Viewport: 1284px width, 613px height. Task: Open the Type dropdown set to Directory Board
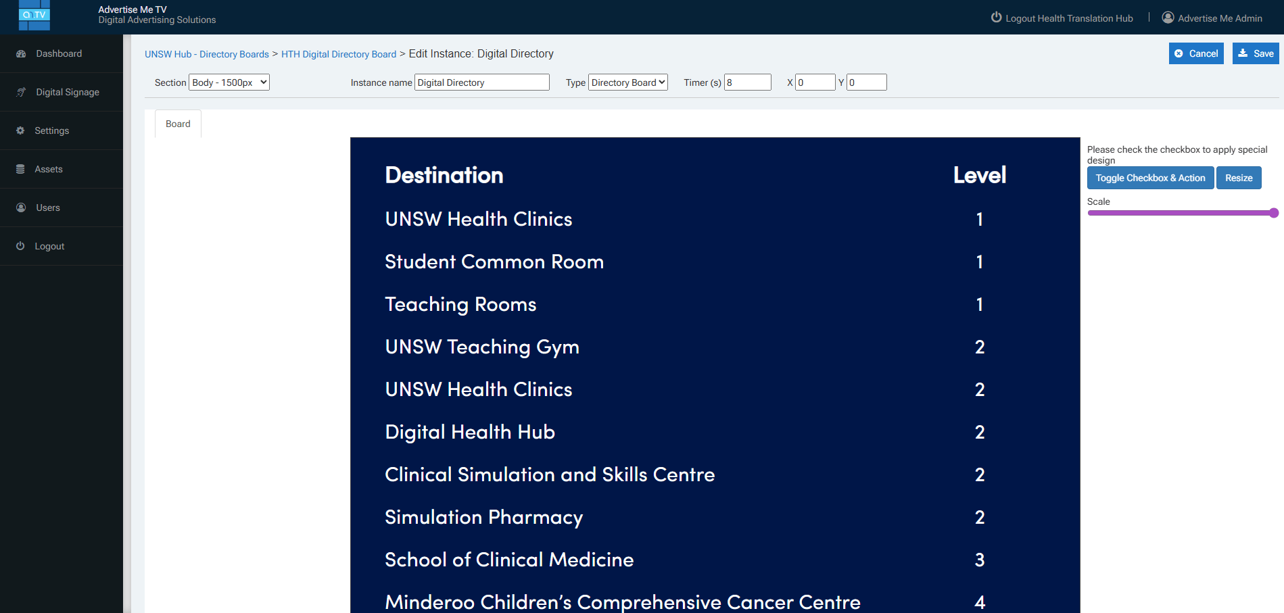(x=627, y=82)
